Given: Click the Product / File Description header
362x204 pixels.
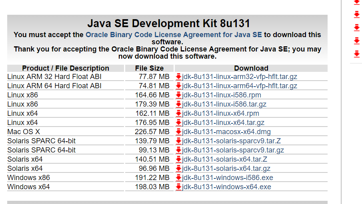Looking at the screenshot, I should click(x=66, y=68).
